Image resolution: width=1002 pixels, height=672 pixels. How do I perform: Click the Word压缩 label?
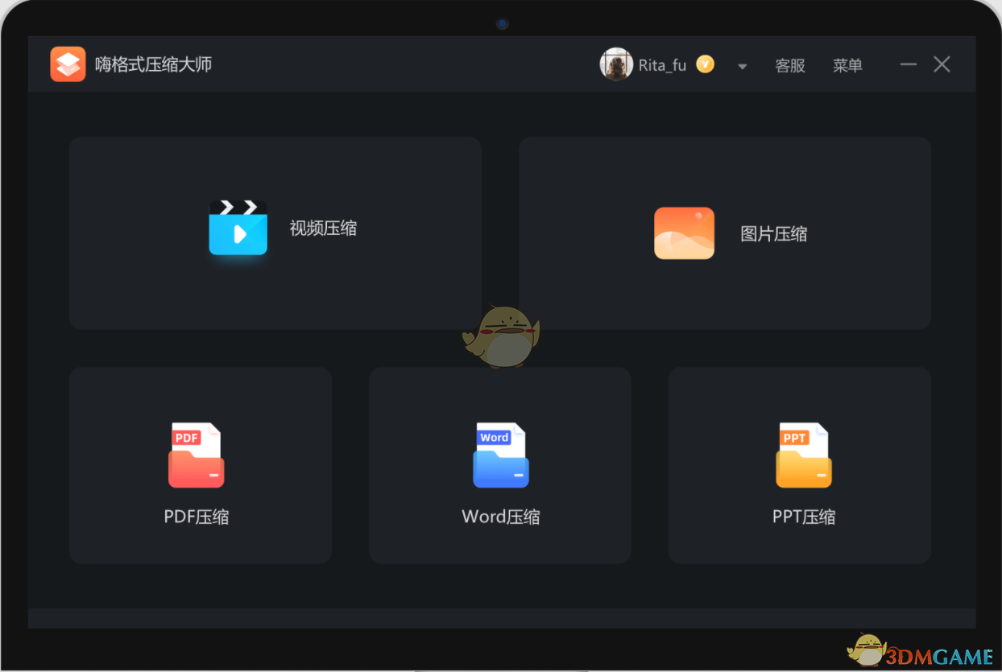pos(499,516)
